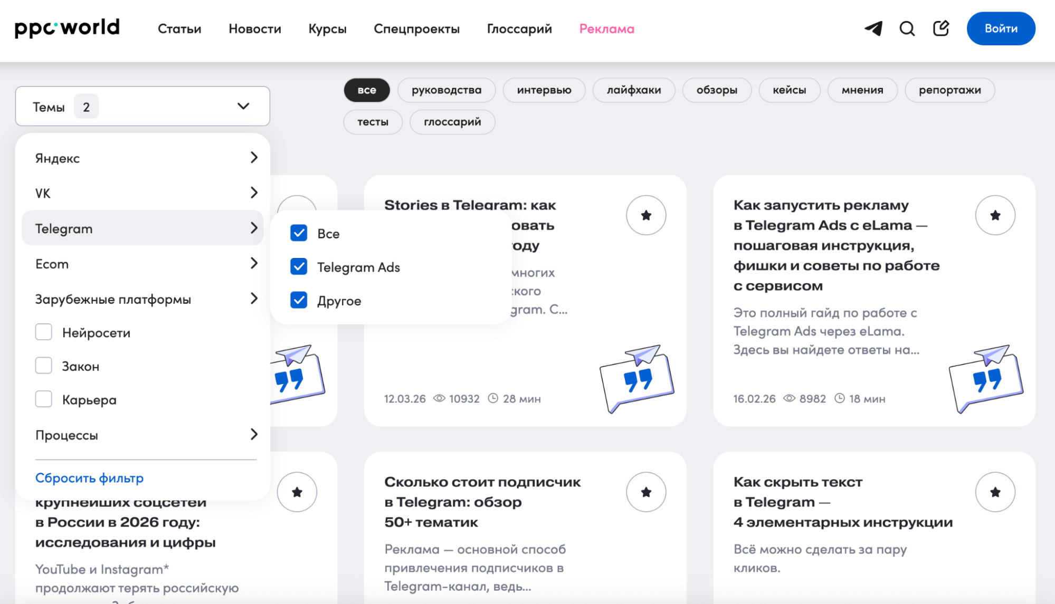Check the Нейросети checkbox
Image resolution: width=1055 pixels, height=604 pixels.
click(x=43, y=332)
